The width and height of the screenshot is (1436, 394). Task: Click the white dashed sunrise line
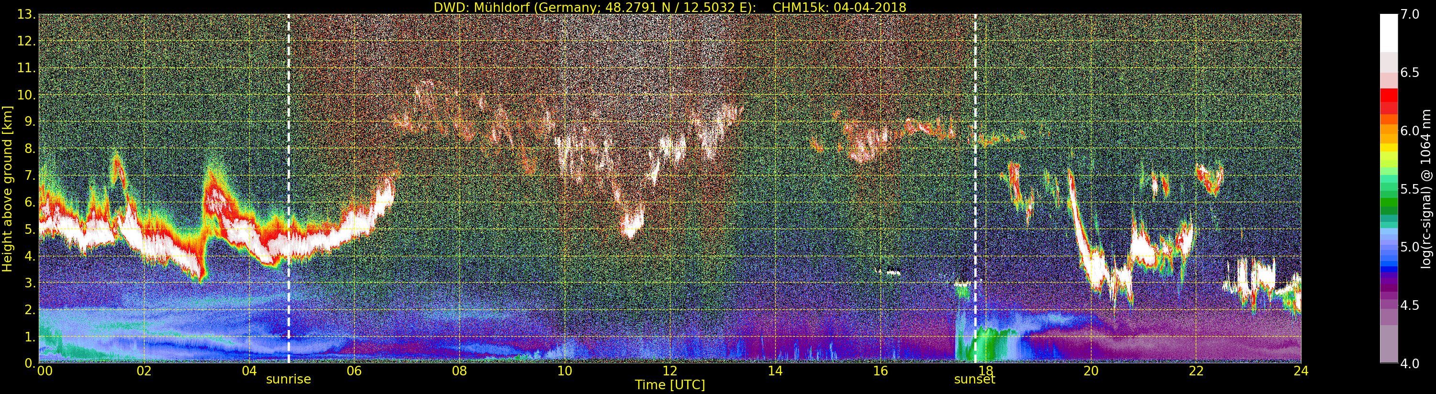coord(288,188)
